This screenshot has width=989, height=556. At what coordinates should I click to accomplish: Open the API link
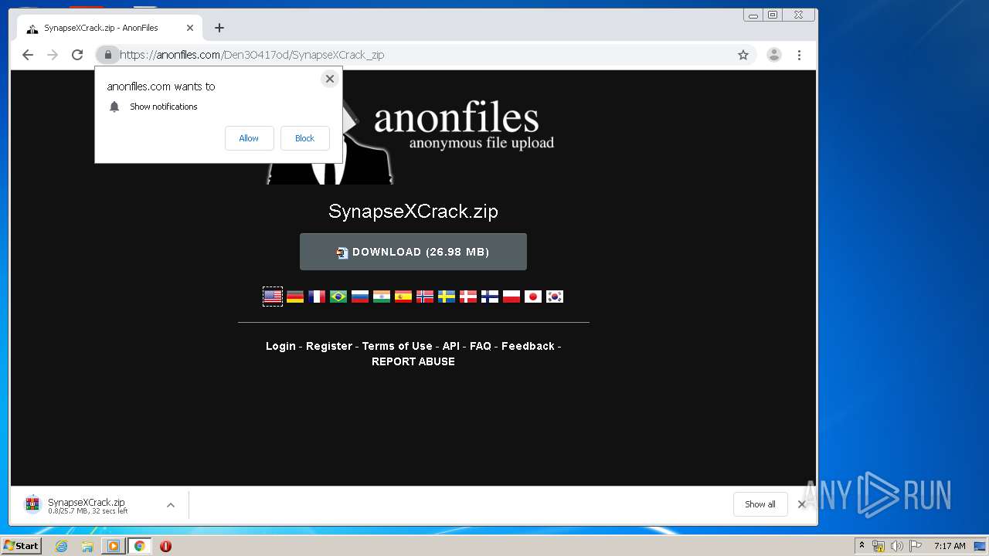450,346
